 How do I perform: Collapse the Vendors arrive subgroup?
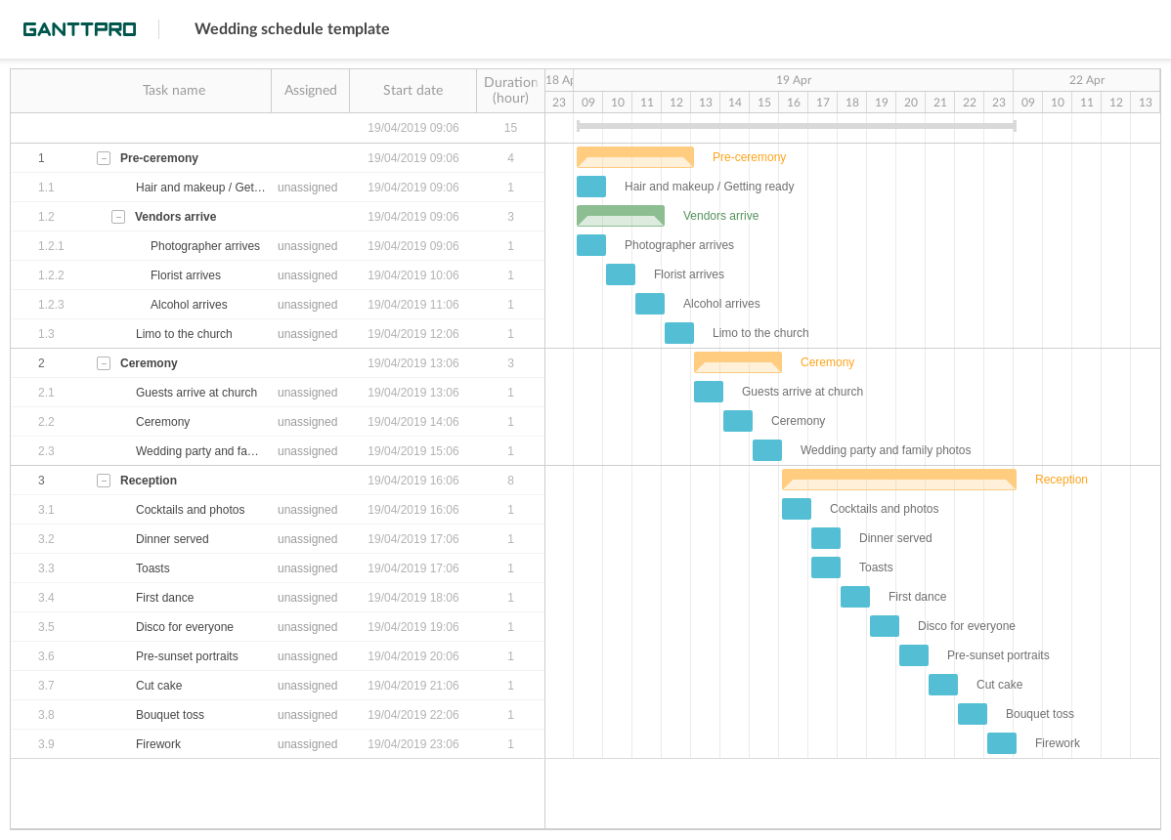(x=118, y=216)
